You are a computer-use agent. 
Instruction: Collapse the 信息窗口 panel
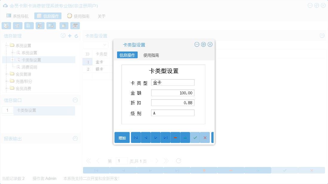[76, 100]
